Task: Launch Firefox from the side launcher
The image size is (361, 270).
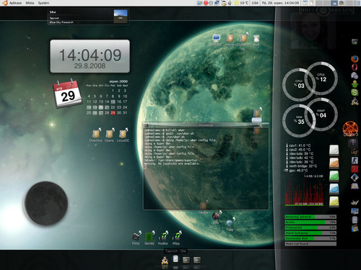Action: tap(355, 59)
